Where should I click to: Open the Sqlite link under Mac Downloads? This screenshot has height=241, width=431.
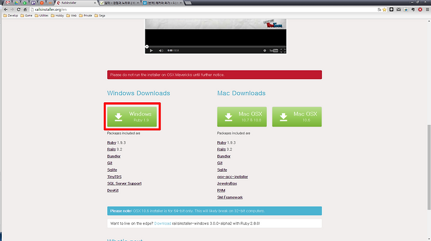click(x=222, y=170)
